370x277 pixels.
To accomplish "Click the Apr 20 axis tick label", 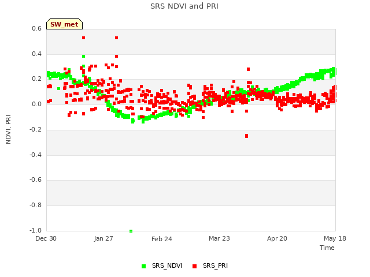I will 277,238.
